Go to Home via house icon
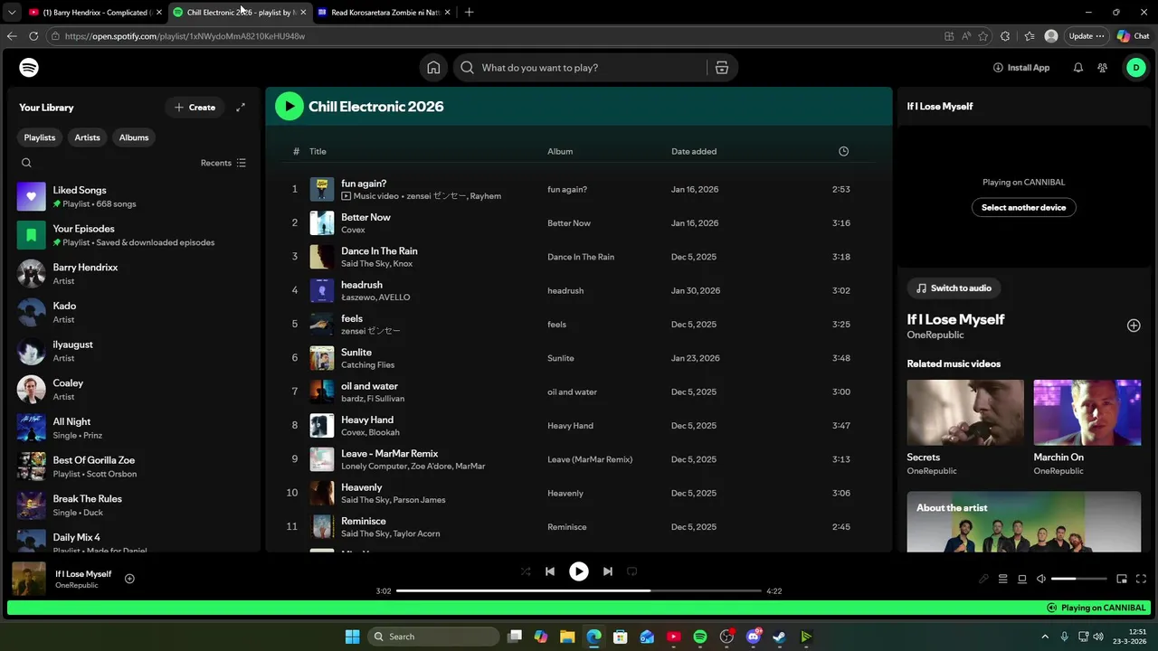 [x=433, y=68]
